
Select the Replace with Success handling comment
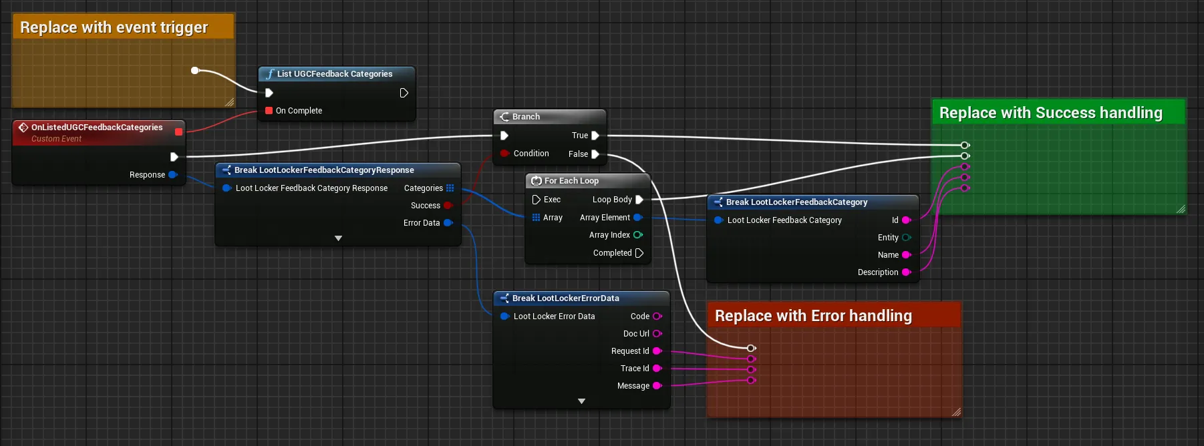click(x=1058, y=113)
